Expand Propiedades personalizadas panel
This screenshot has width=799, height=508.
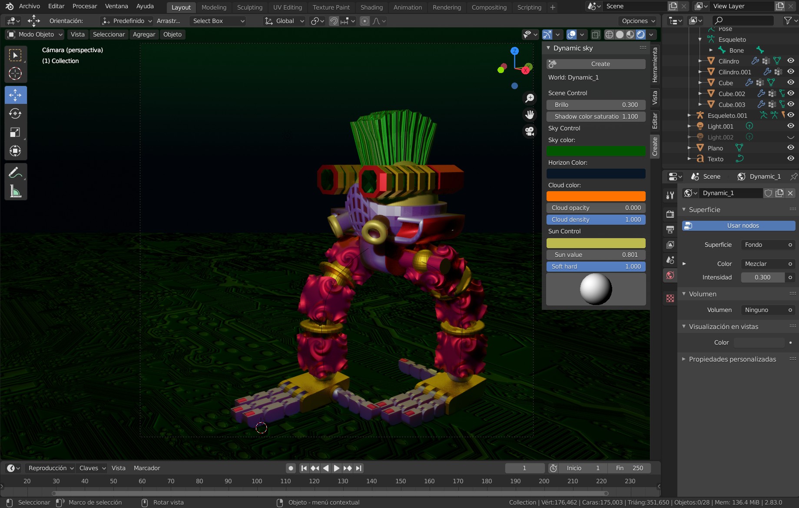732,359
